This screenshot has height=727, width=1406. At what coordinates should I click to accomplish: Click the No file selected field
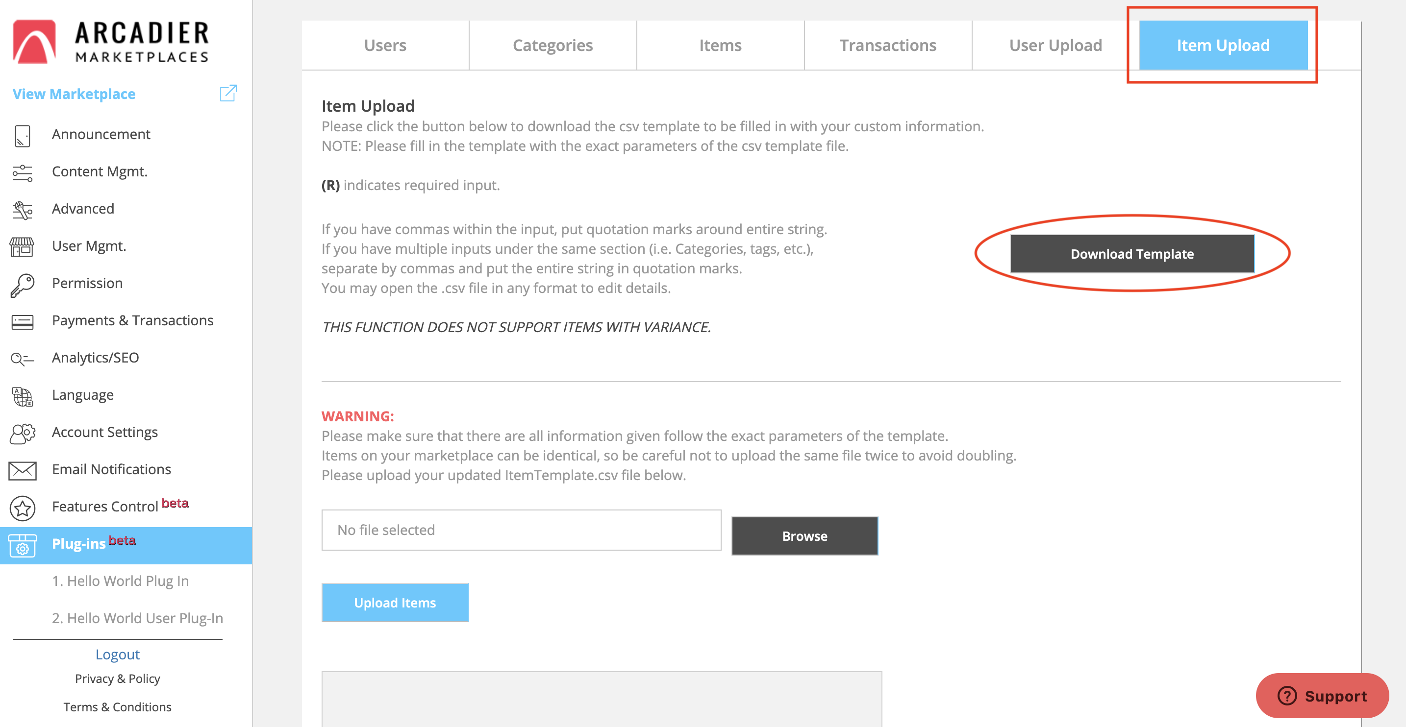[x=521, y=530]
